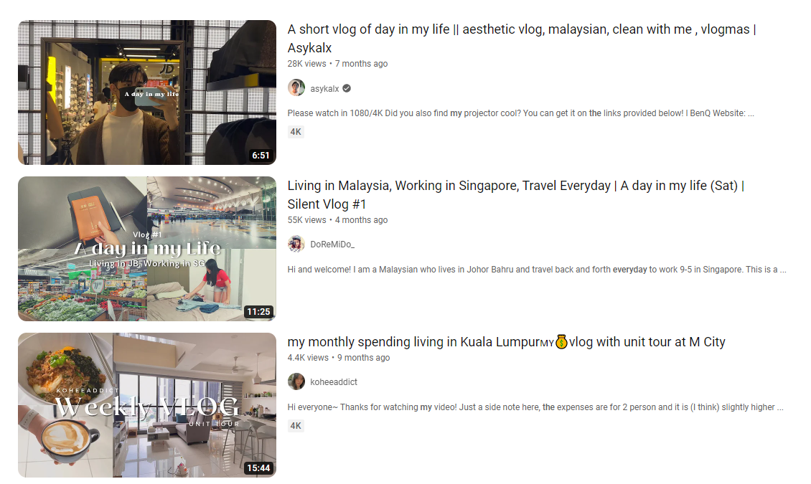811x484 pixels.
Task: Visit the DoReMiDo_ channel name link
Action: pos(332,245)
